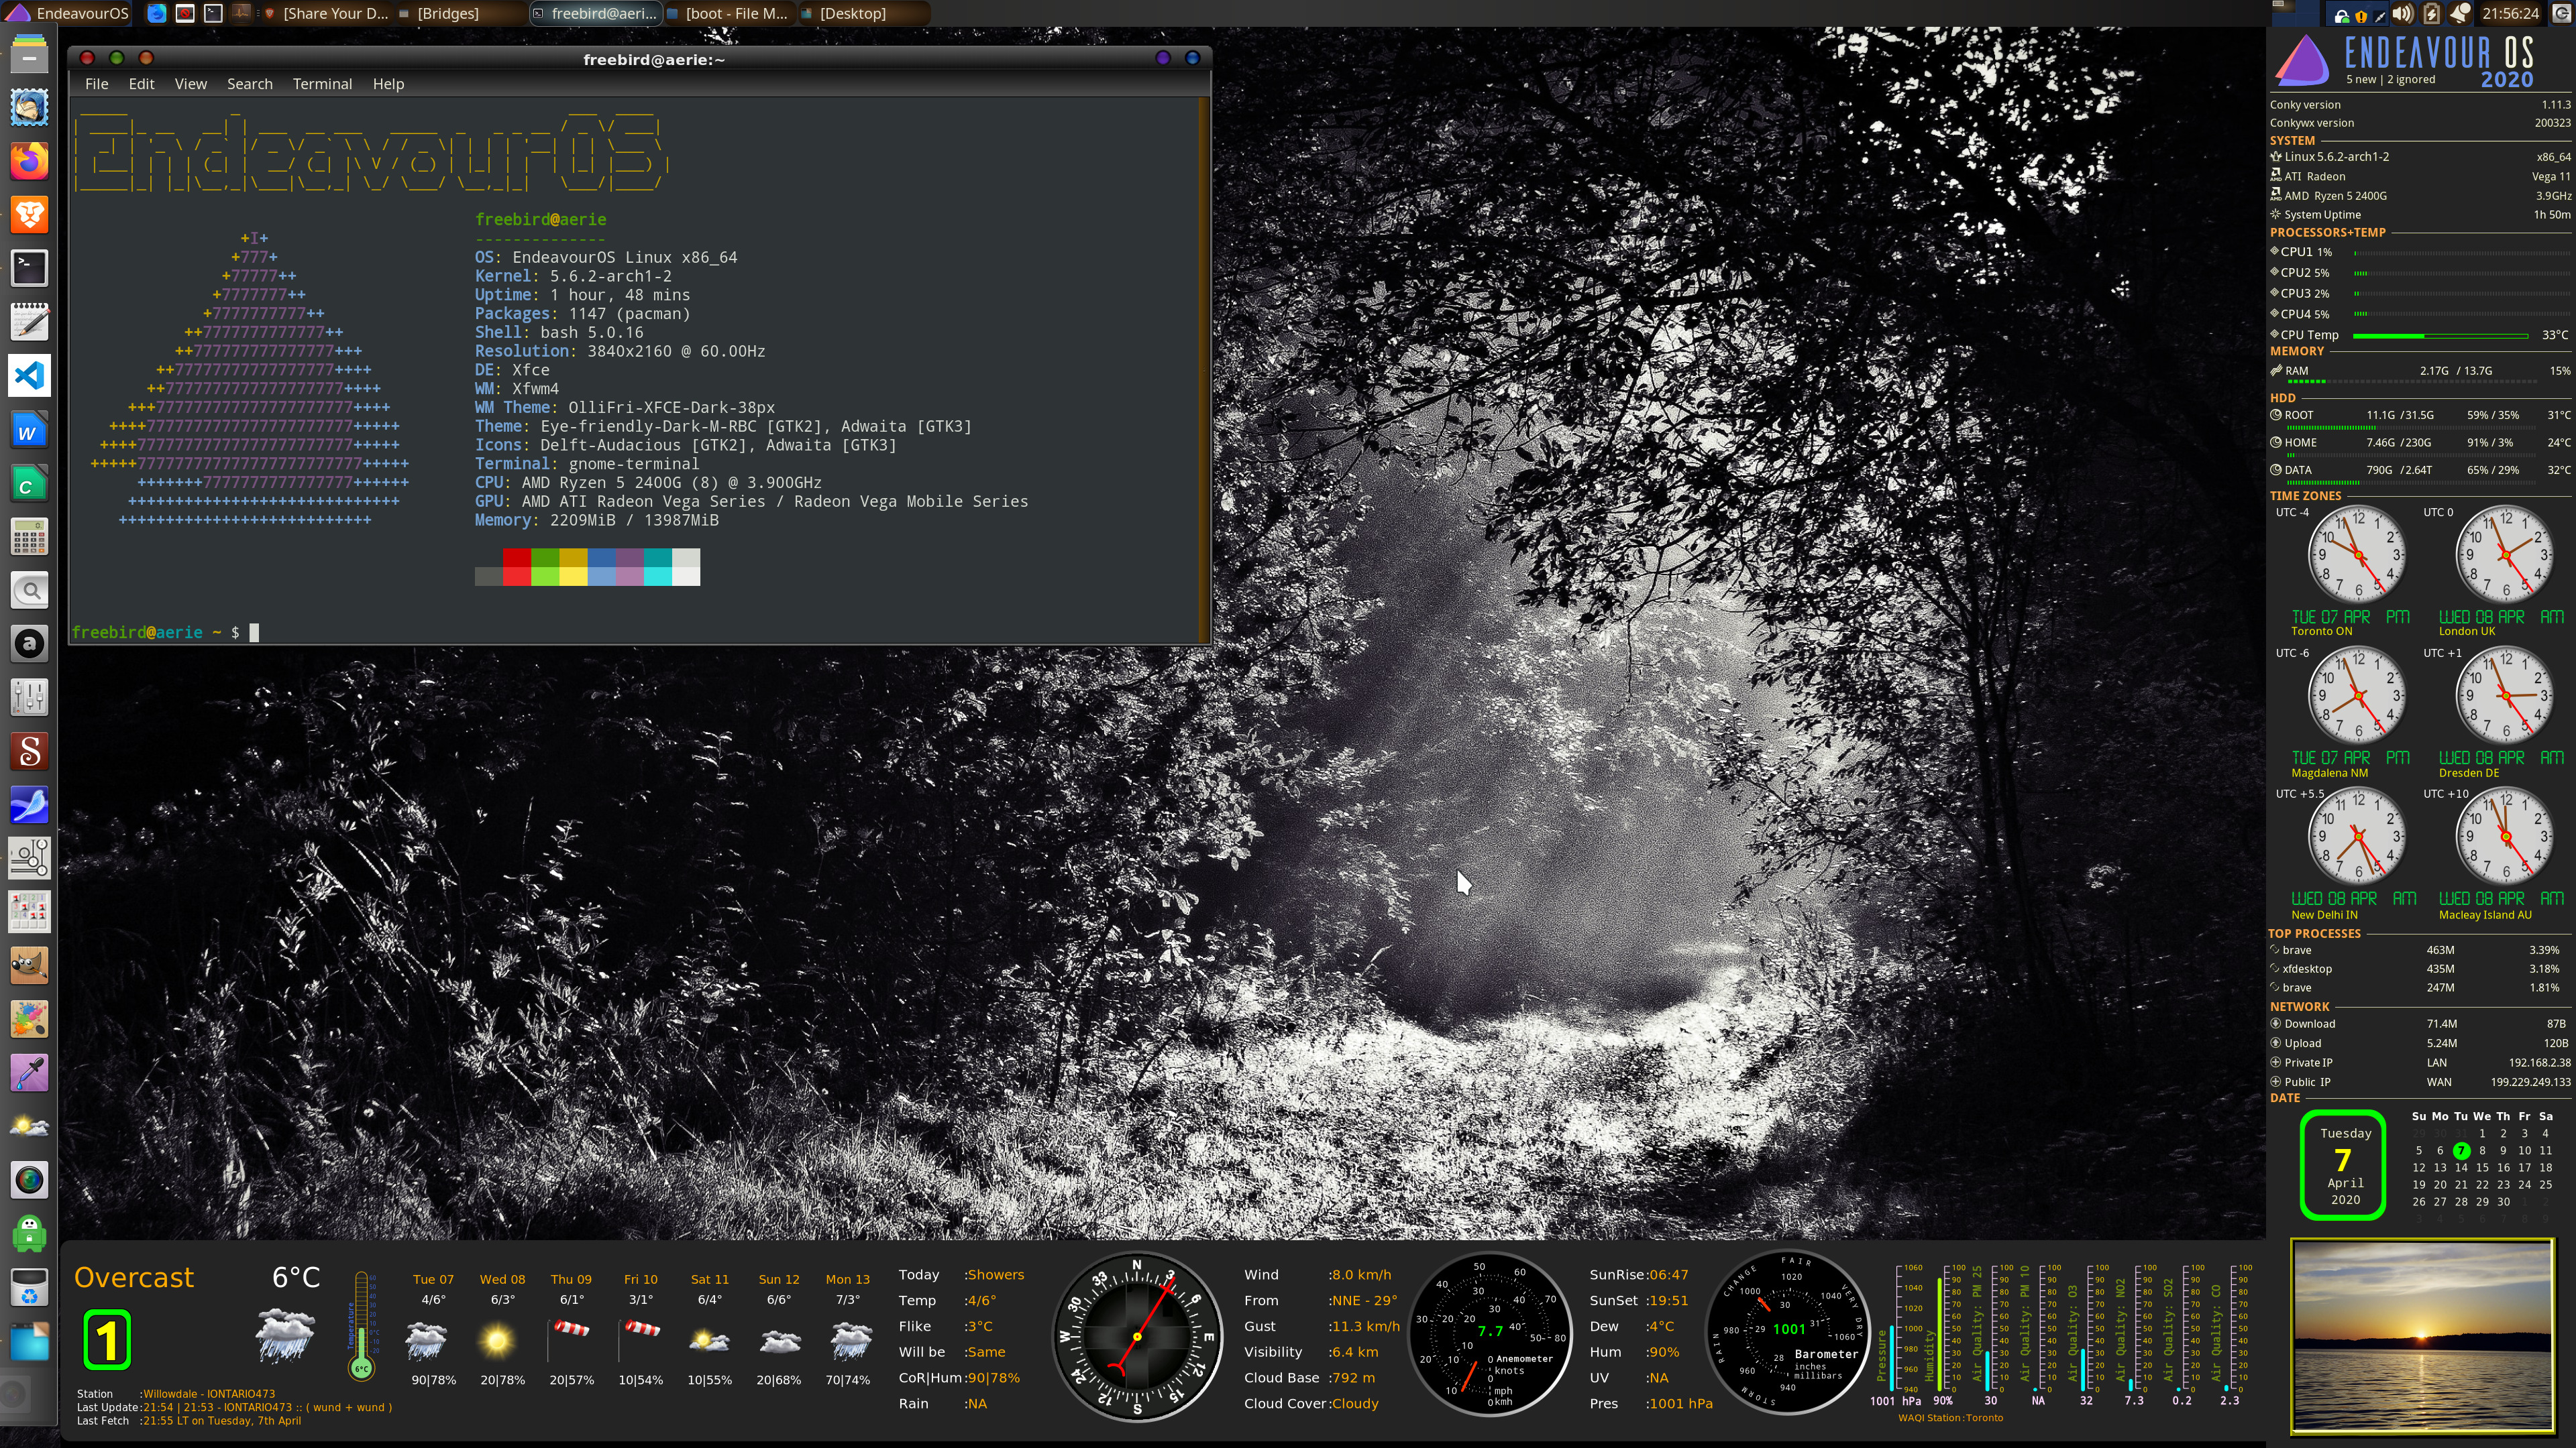Click the 21:56:24 panel clock
The height and width of the screenshot is (1448, 2576).
2510,13
